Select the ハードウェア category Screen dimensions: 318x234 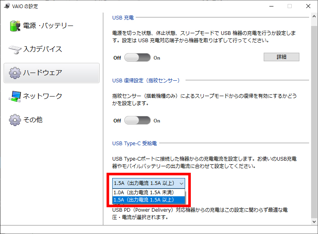click(51, 73)
